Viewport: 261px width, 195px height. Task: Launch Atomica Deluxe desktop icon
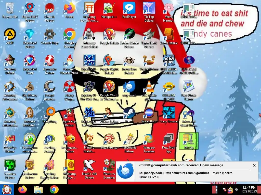pyautogui.click(x=10, y=169)
